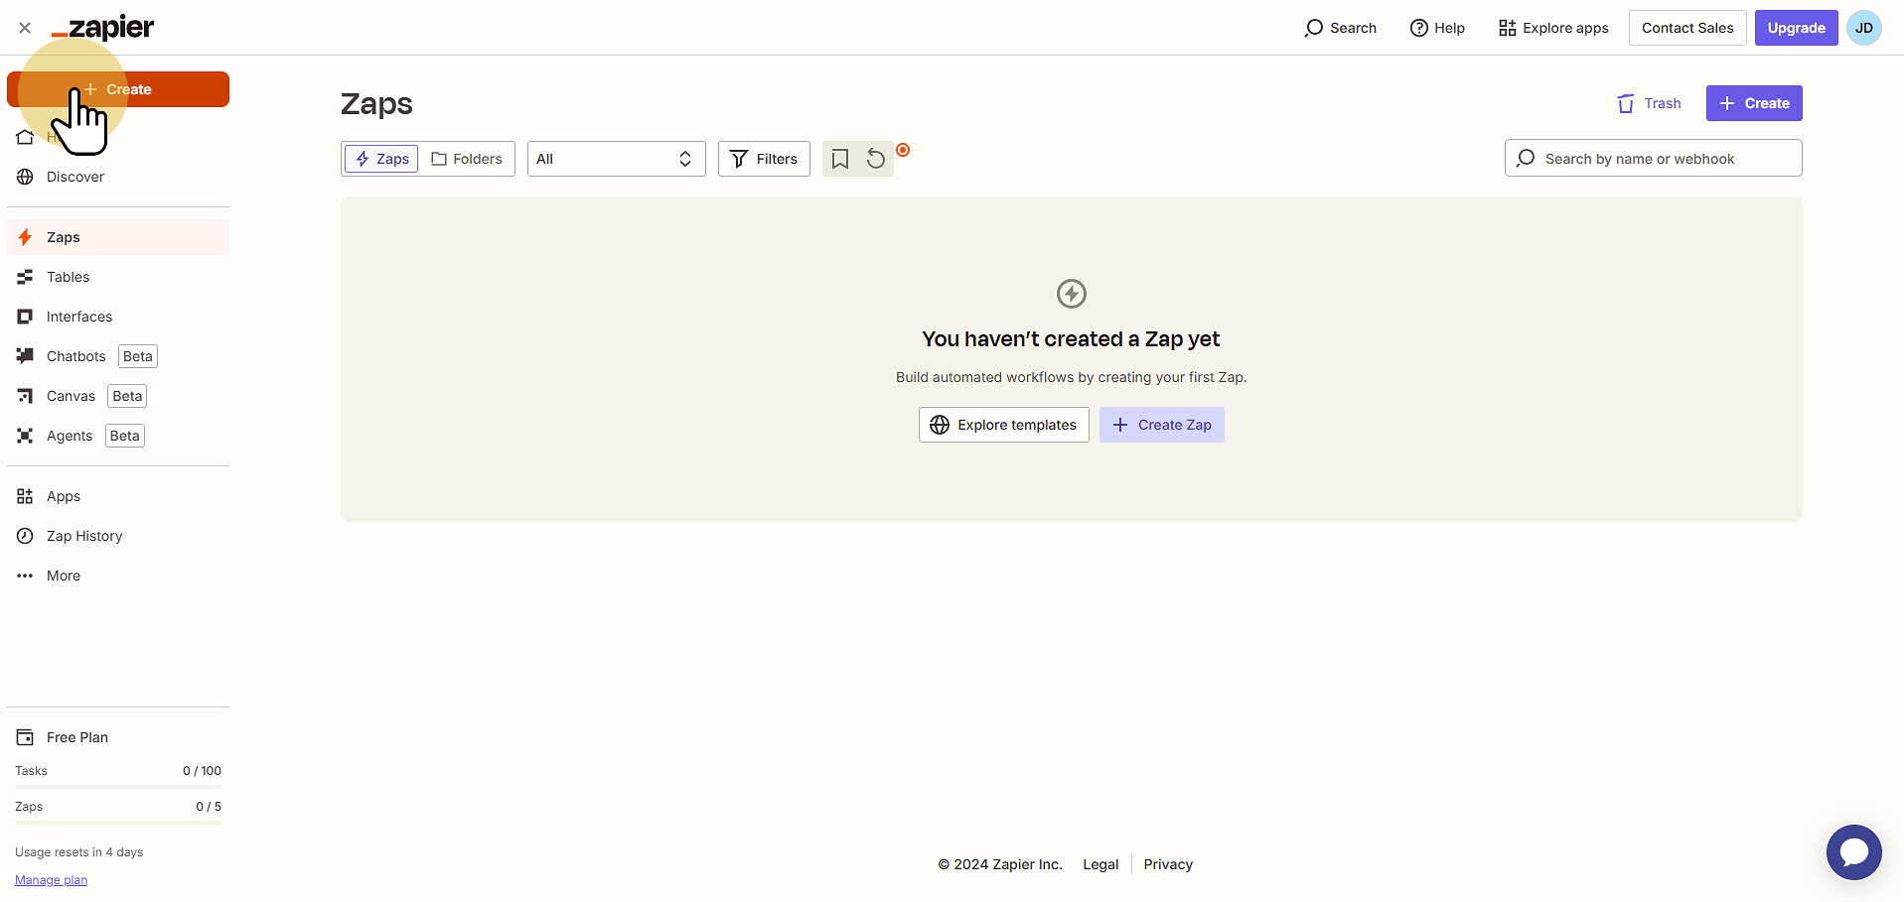Click the Tables icon in sidebar
The height and width of the screenshot is (902, 1904).
pos(25,277)
